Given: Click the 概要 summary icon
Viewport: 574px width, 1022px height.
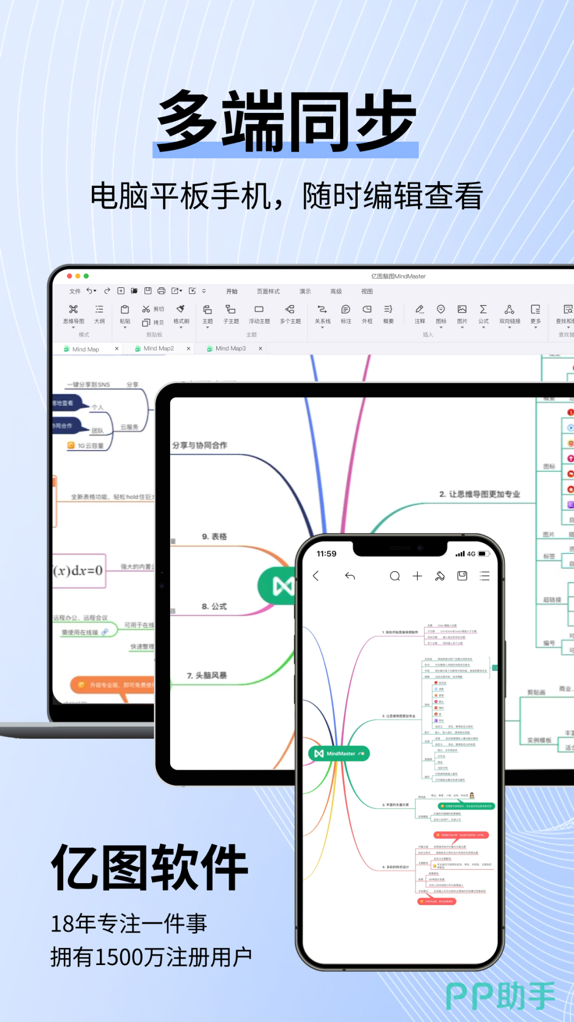Looking at the screenshot, I should (x=388, y=310).
